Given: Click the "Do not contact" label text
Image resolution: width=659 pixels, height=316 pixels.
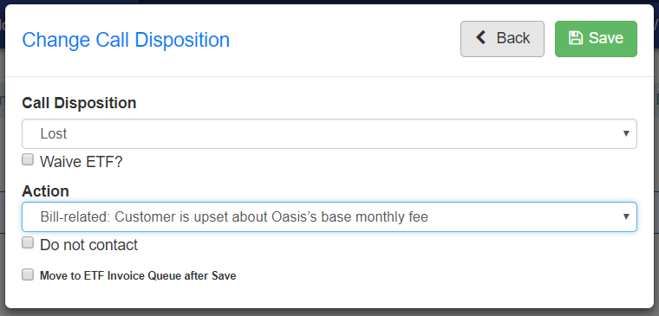Looking at the screenshot, I should pos(88,245).
